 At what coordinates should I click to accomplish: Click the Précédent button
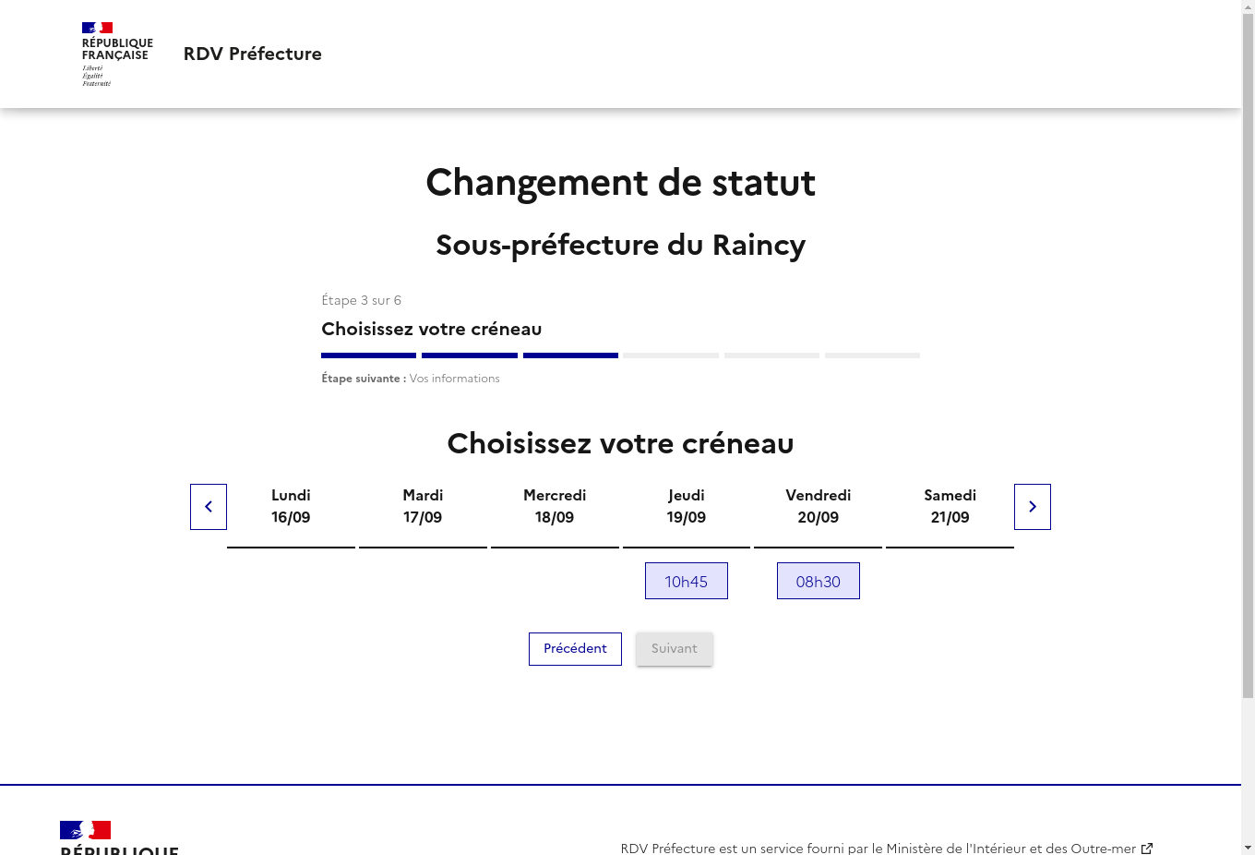tap(575, 649)
